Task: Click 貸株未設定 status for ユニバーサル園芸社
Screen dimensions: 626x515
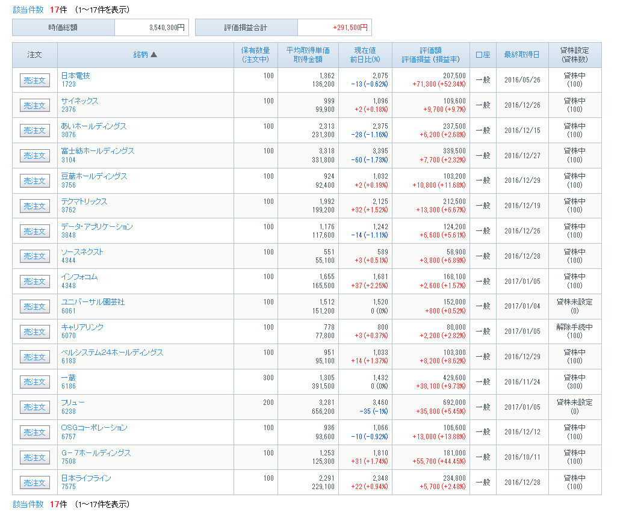Action: 574,302
